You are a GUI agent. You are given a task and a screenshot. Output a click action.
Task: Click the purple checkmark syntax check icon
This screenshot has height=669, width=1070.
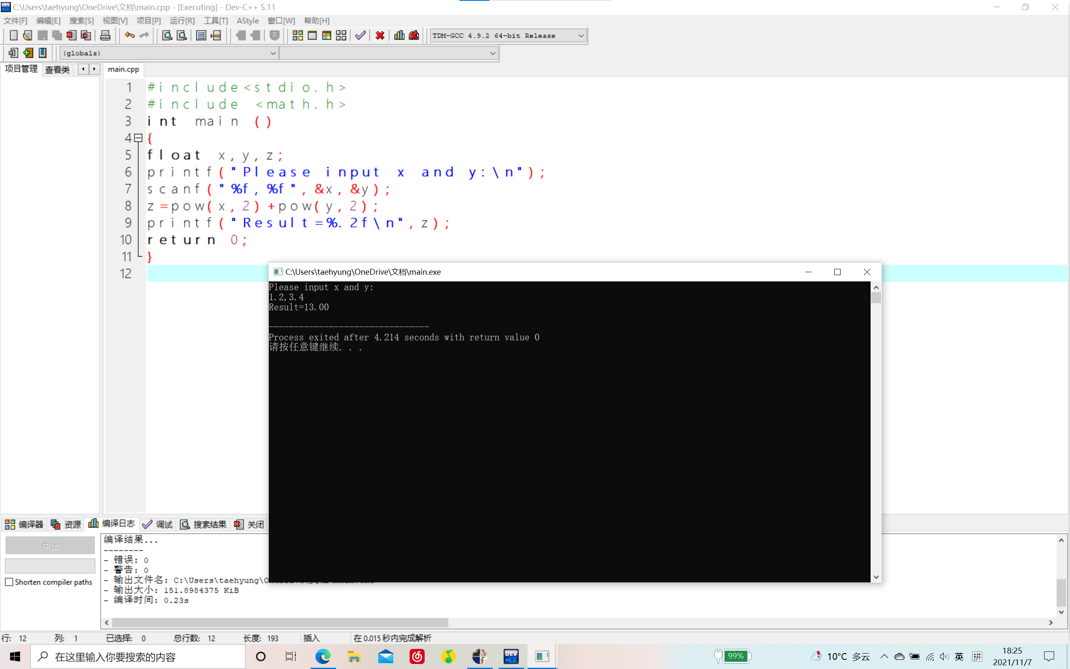360,36
